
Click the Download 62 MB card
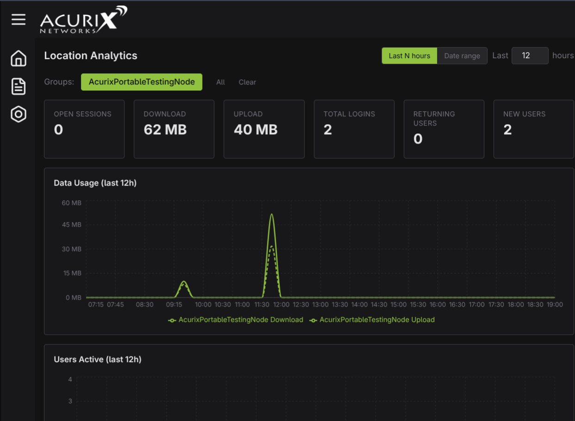pos(174,129)
